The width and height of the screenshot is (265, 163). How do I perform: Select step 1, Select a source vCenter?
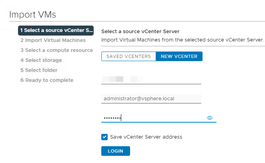(x=56, y=30)
